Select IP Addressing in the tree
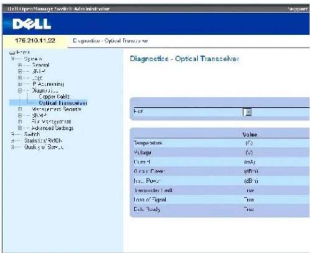The image size is (310, 253). 48,84
